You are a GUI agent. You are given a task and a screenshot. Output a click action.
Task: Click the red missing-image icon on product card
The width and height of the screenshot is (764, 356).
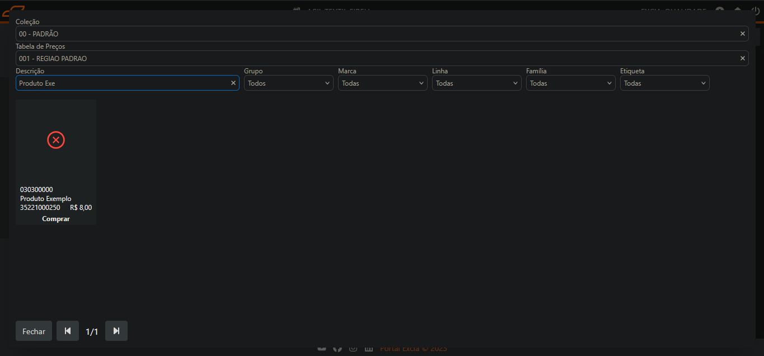pyautogui.click(x=56, y=140)
